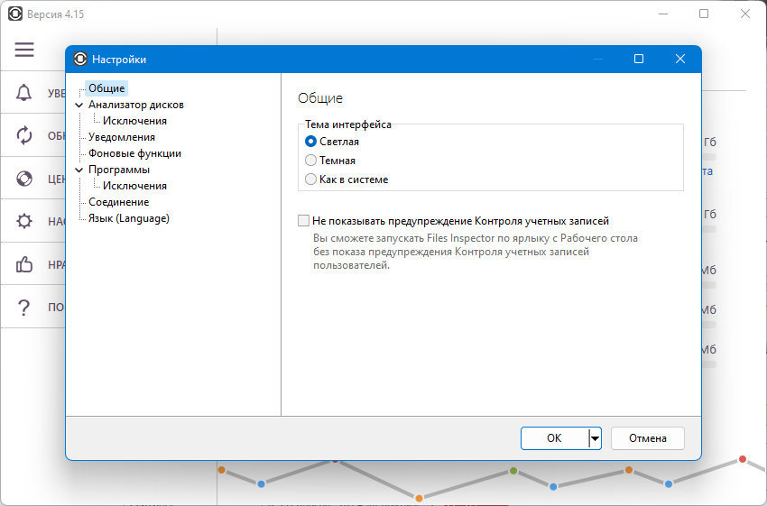Image resolution: width=767 pixels, height=506 pixels.
Task: Select the Светлая theme radio button
Action: tap(310, 142)
